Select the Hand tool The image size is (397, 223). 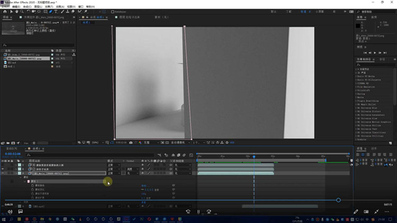(x=17, y=11)
